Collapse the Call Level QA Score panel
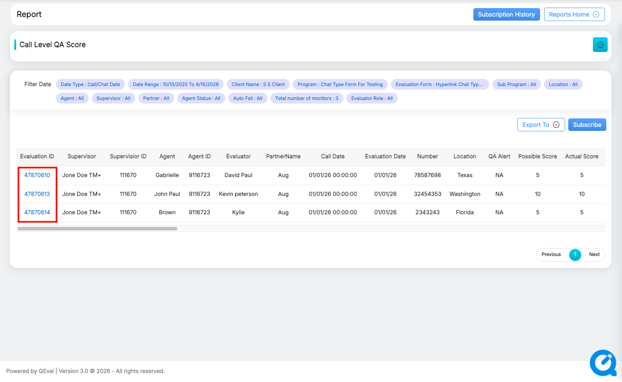Image resolution: width=622 pixels, height=382 pixels. (600, 45)
